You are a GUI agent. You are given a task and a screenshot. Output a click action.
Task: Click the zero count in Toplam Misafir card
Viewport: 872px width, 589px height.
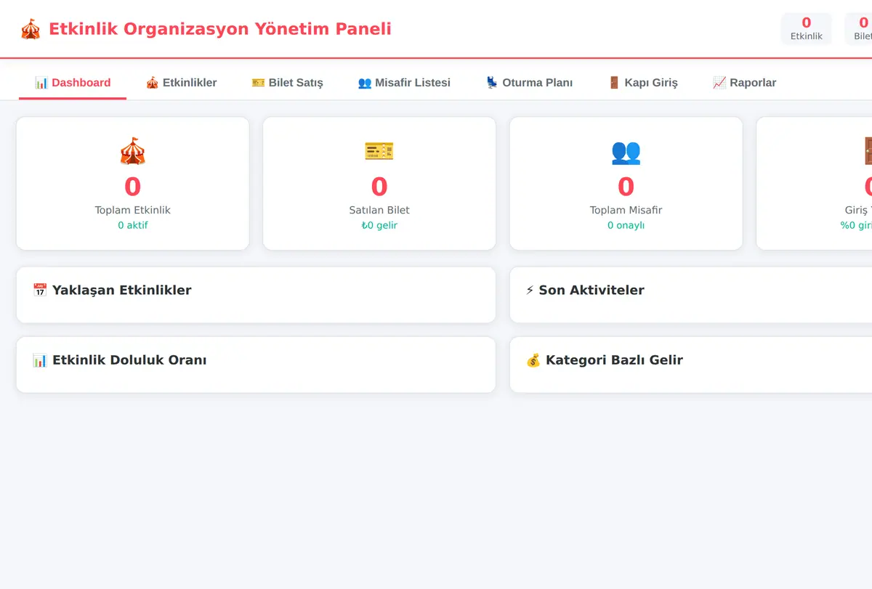(626, 187)
